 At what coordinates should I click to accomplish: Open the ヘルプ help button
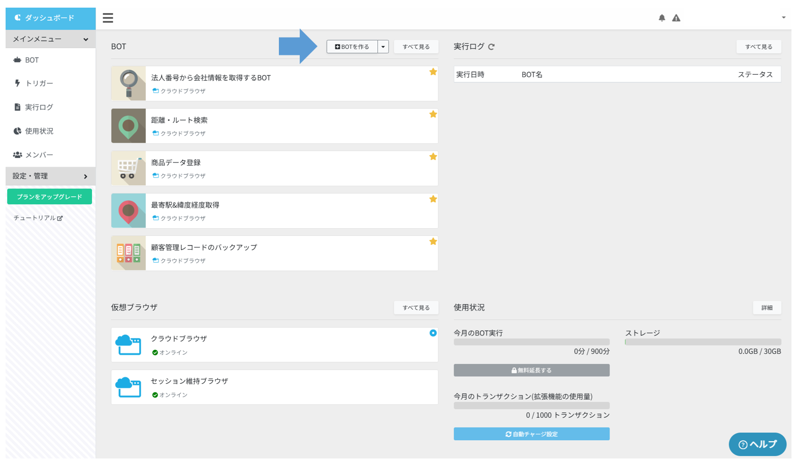757,444
